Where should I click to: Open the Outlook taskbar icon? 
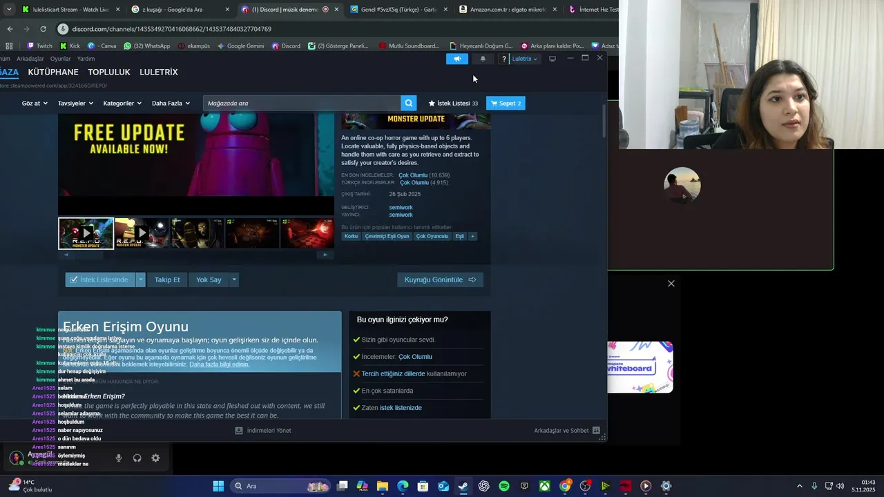[x=443, y=486]
